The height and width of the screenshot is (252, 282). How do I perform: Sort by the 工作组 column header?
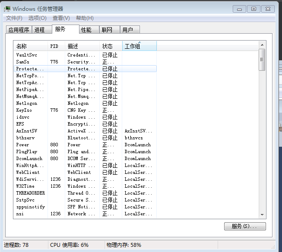(139, 46)
